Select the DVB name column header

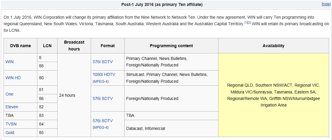tap(20, 46)
